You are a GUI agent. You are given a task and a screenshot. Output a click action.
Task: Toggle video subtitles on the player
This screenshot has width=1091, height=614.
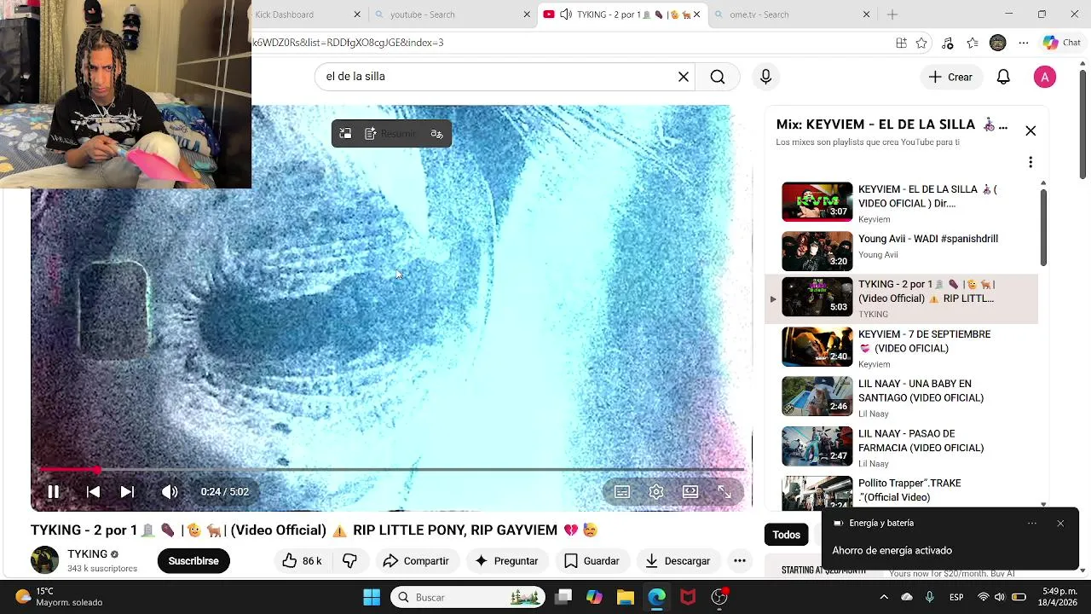click(622, 492)
